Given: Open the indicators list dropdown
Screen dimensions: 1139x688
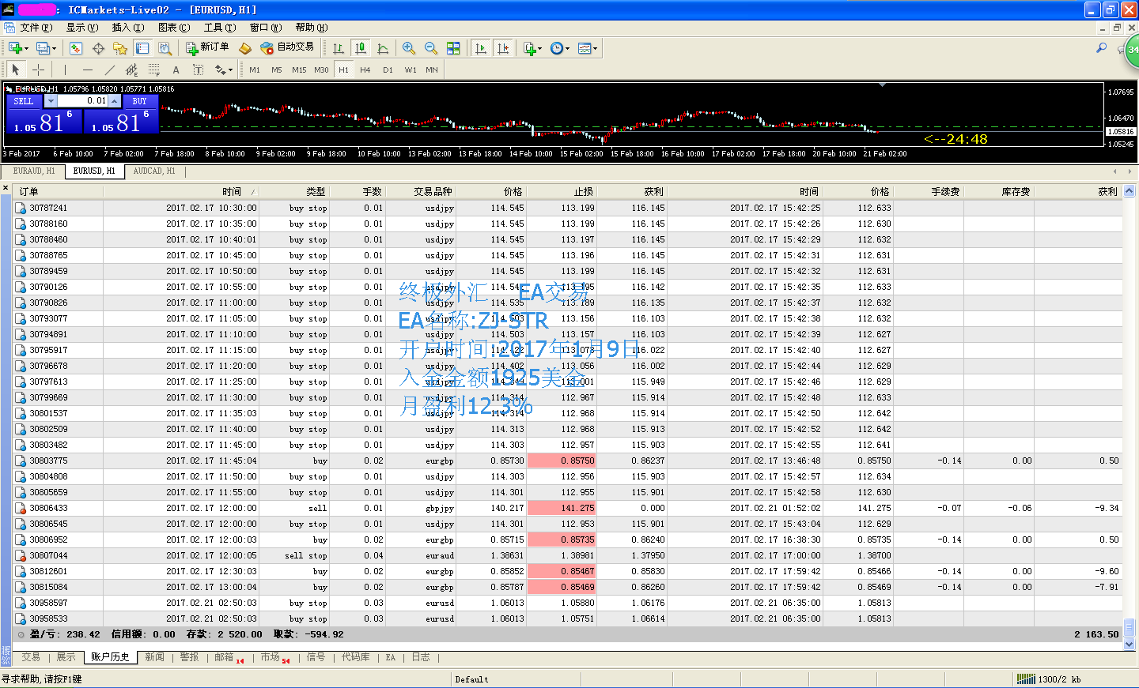Looking at the screenshot, I should (532, 48).
